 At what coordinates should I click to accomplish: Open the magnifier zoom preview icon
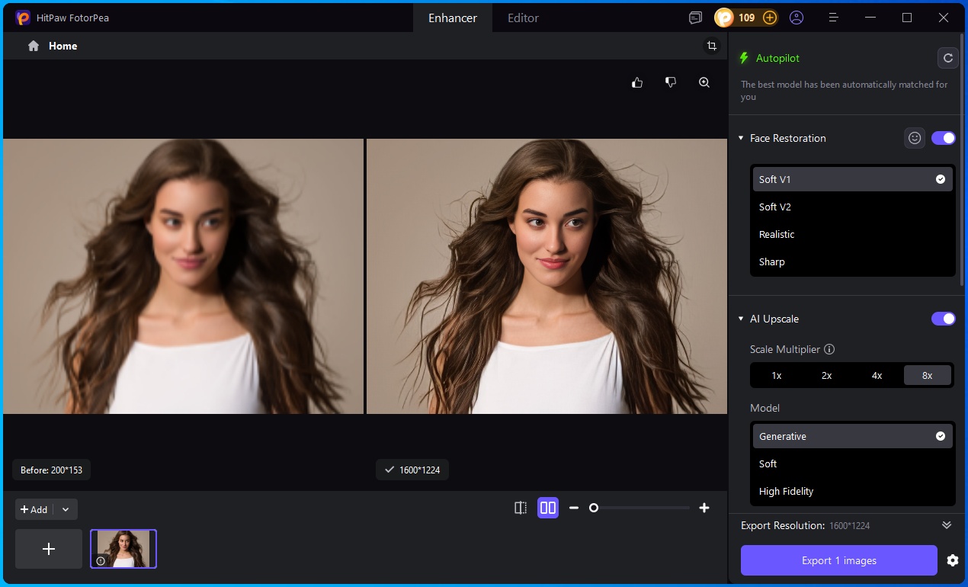coord(704,82)
